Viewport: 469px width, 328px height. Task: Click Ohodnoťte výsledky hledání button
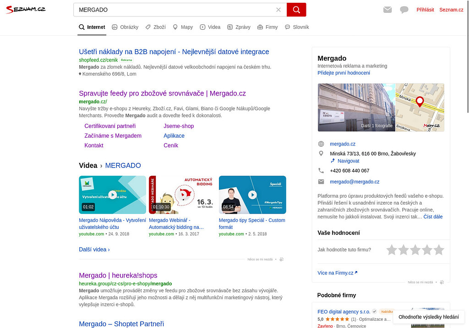pos(429,317)
